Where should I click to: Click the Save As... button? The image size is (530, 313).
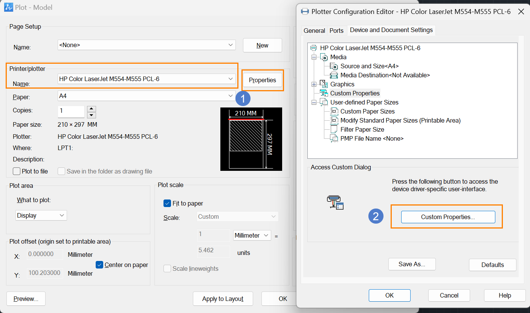point(412,264)
